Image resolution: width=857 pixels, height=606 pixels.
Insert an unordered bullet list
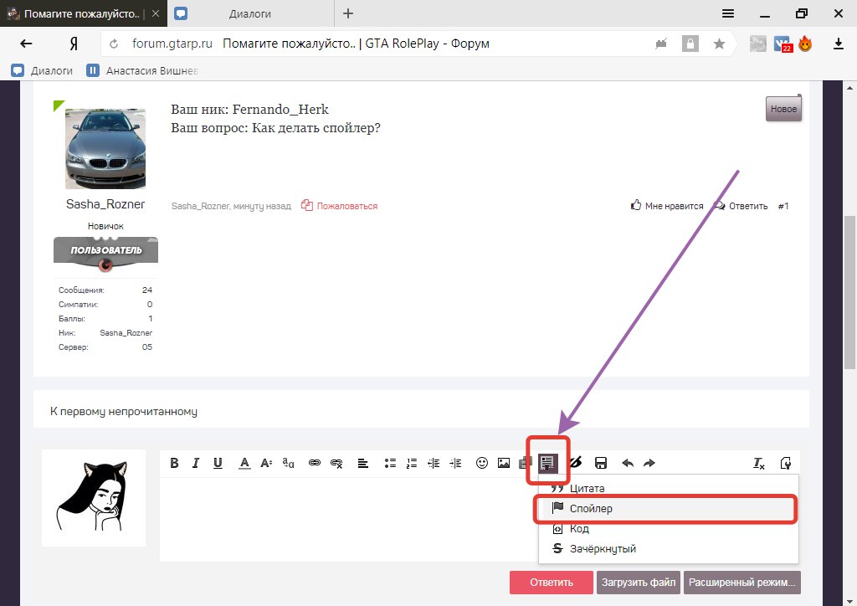point(390,464)
